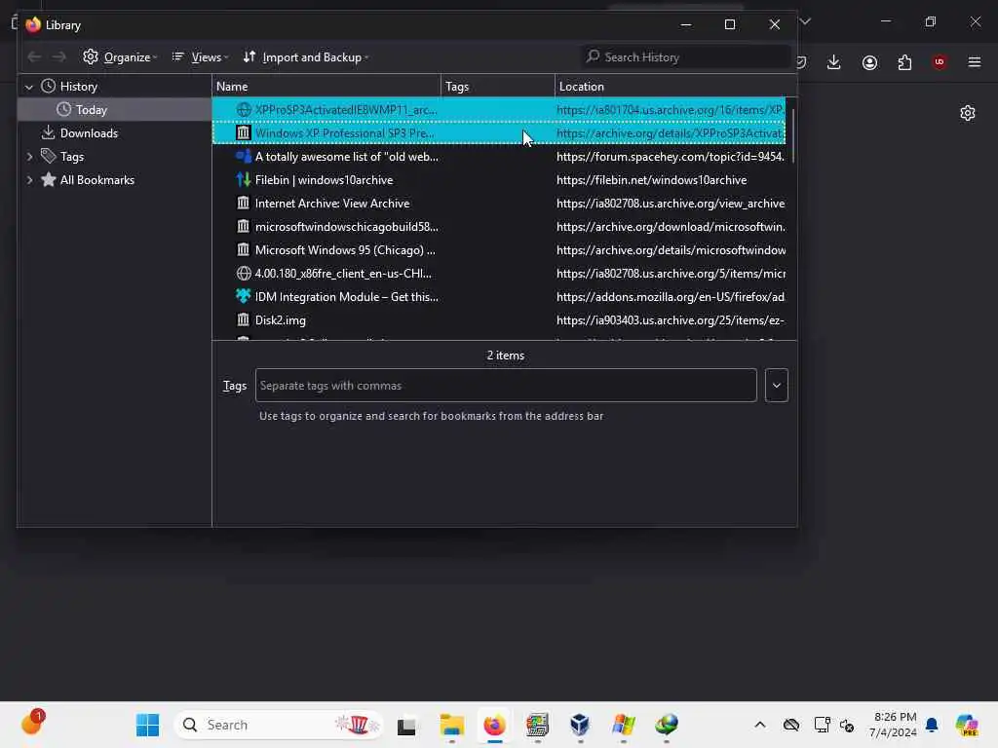
Task: Click the taskbar Search box
Action: 279,725
